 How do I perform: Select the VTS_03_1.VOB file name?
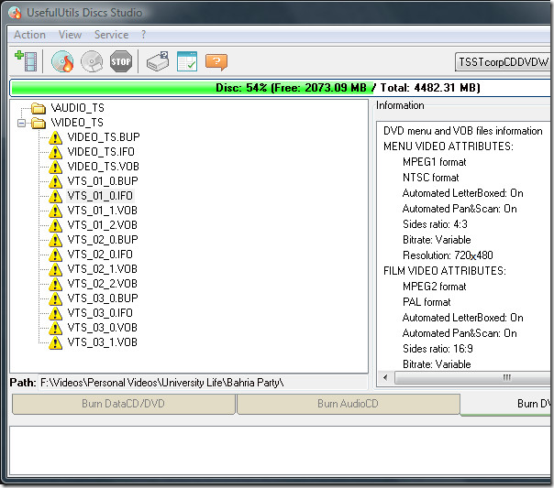click(x=102, y=342)
